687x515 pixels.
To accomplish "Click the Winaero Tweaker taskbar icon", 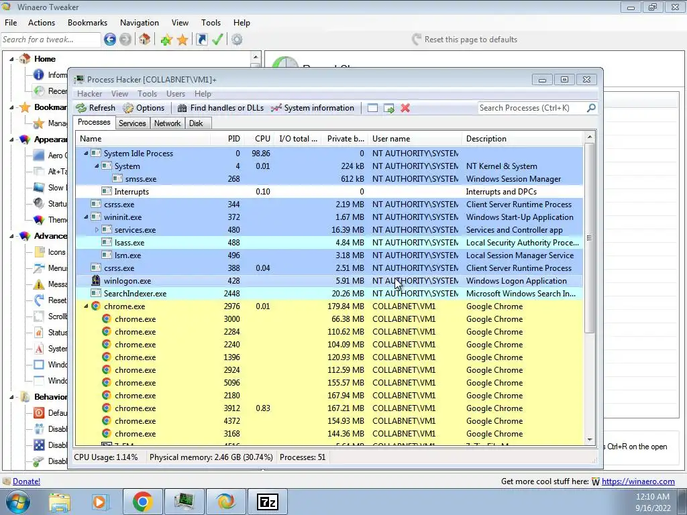I will point(225,502).
